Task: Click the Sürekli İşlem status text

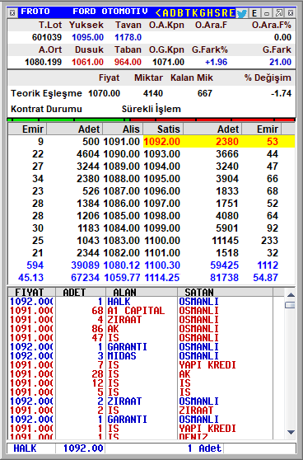Action: click(x=151, y=109)
